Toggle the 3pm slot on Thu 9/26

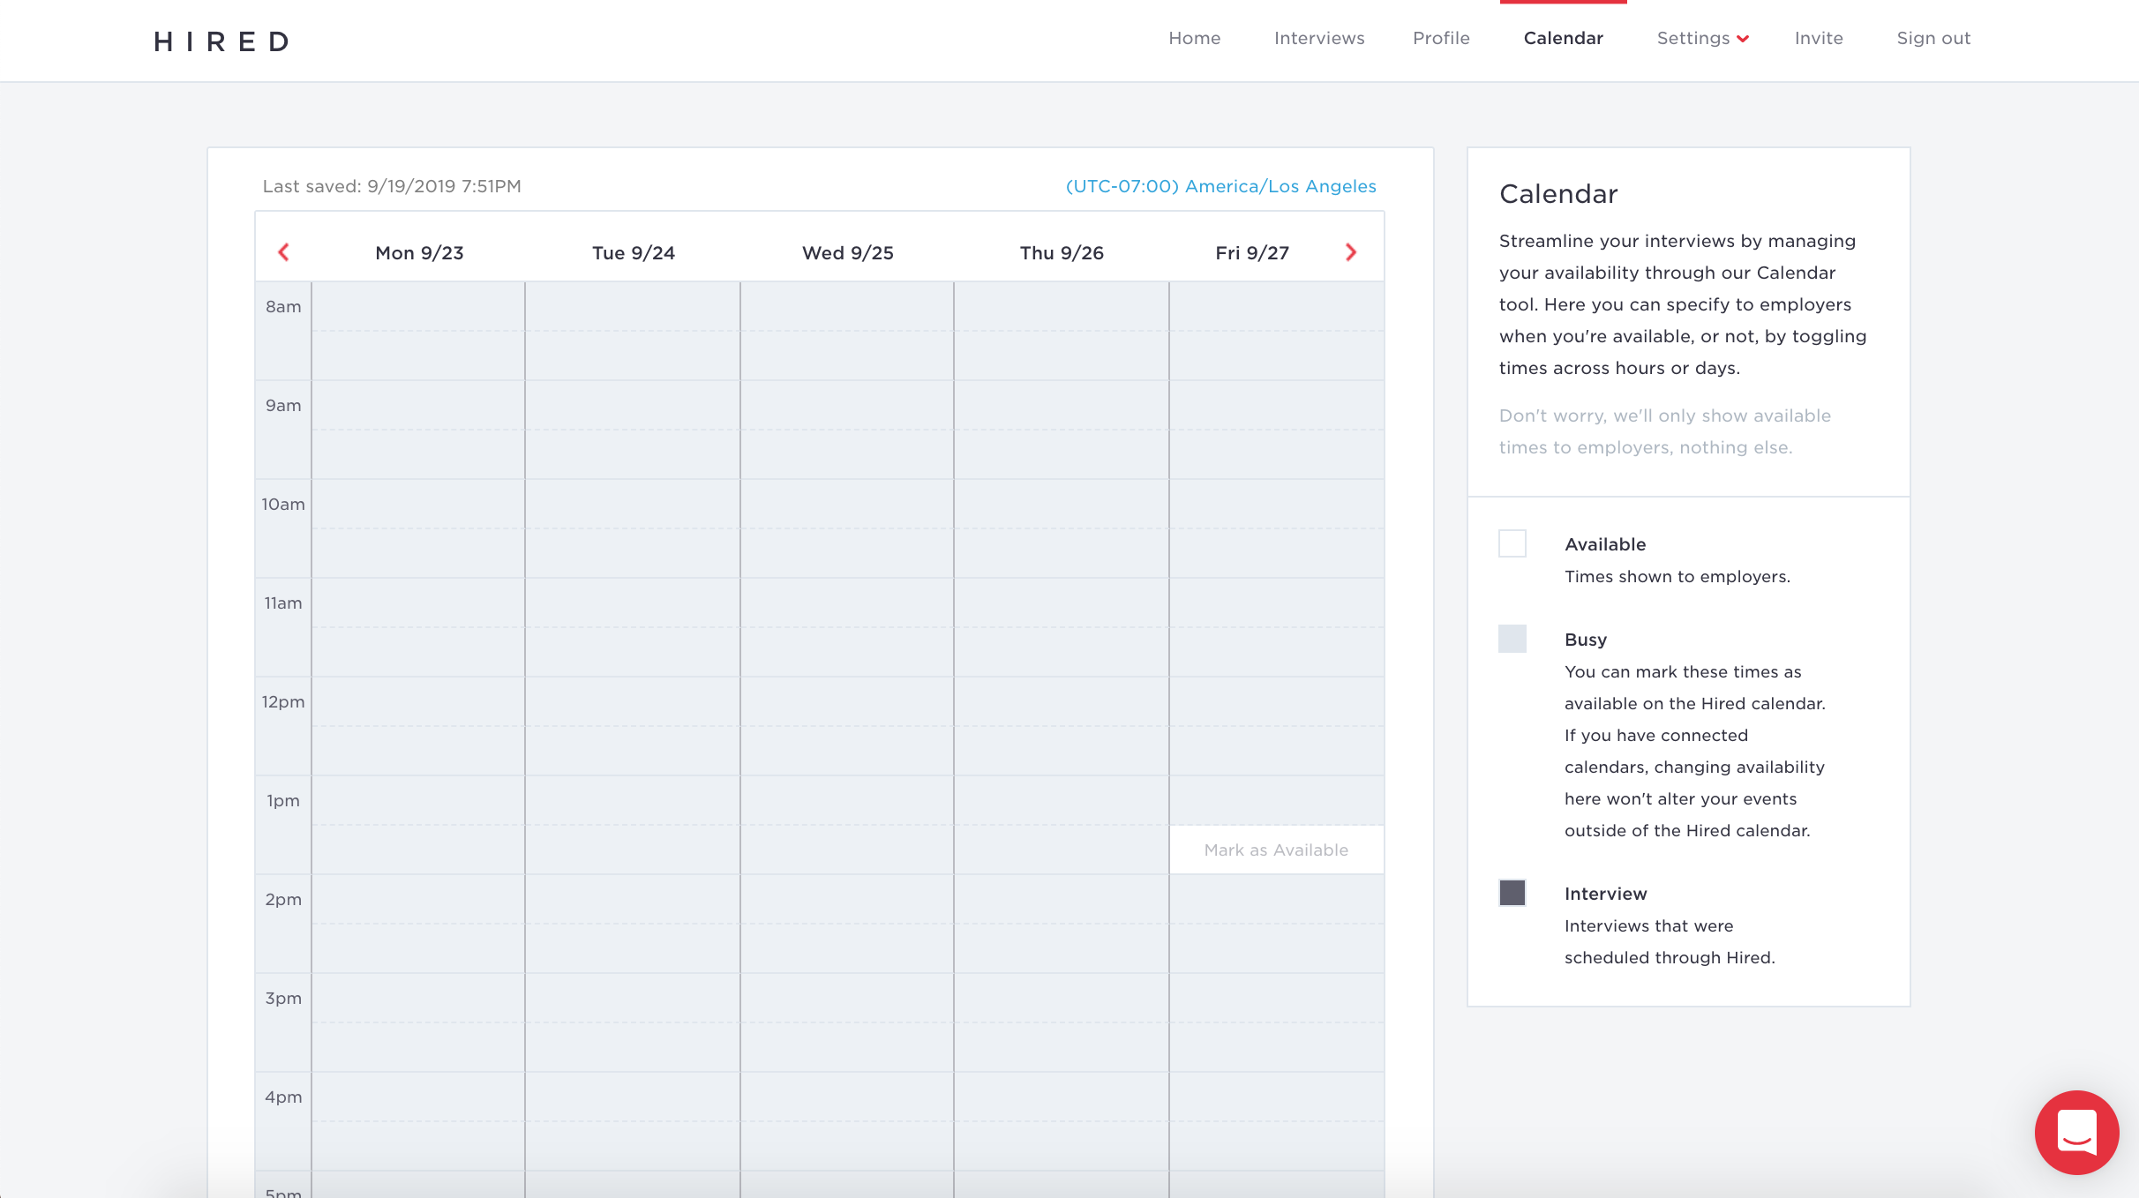pyautogui.click(x=1062, y=1022)
